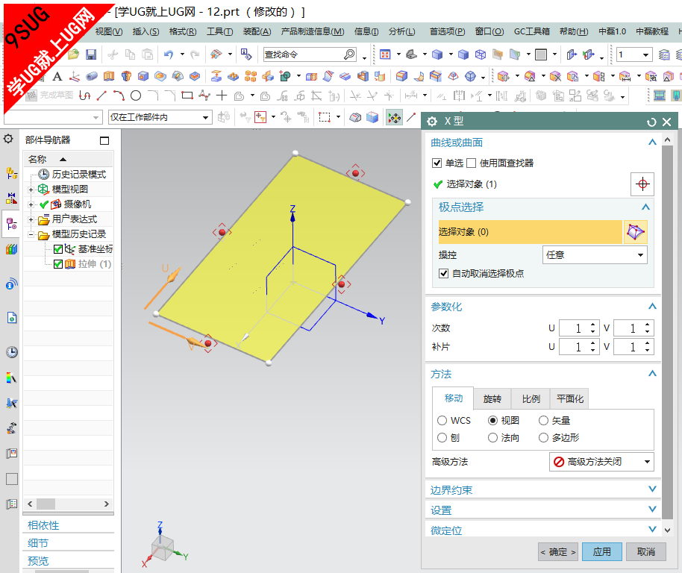Select the 矢量 radio button
The image size is (682, 573).
[543, 420]
